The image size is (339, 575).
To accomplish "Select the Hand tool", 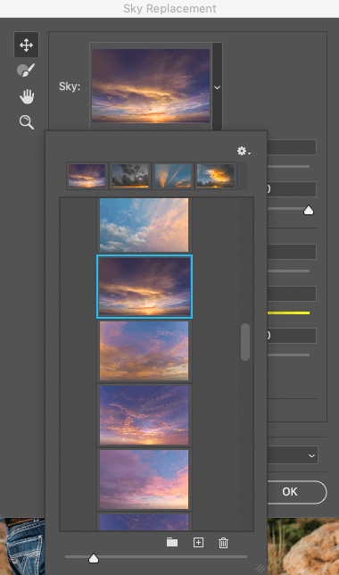I will (x=27, y=96).
